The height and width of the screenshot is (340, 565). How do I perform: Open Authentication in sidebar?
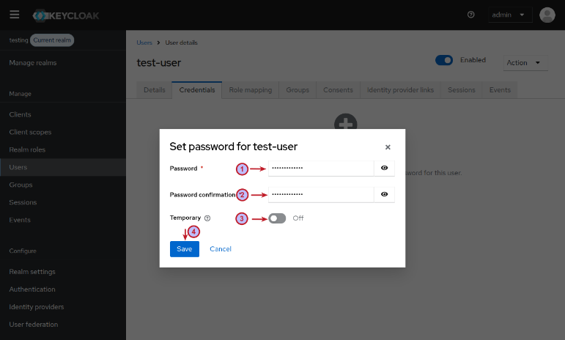[32, 289]
